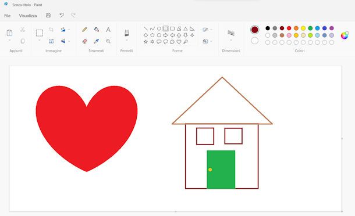Pick the Oval callout shape

click(x=166, y=42)
